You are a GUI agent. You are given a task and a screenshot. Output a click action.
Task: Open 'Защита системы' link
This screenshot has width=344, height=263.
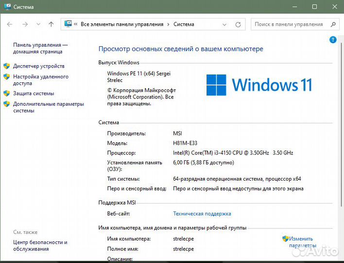[x=34, y=94]
